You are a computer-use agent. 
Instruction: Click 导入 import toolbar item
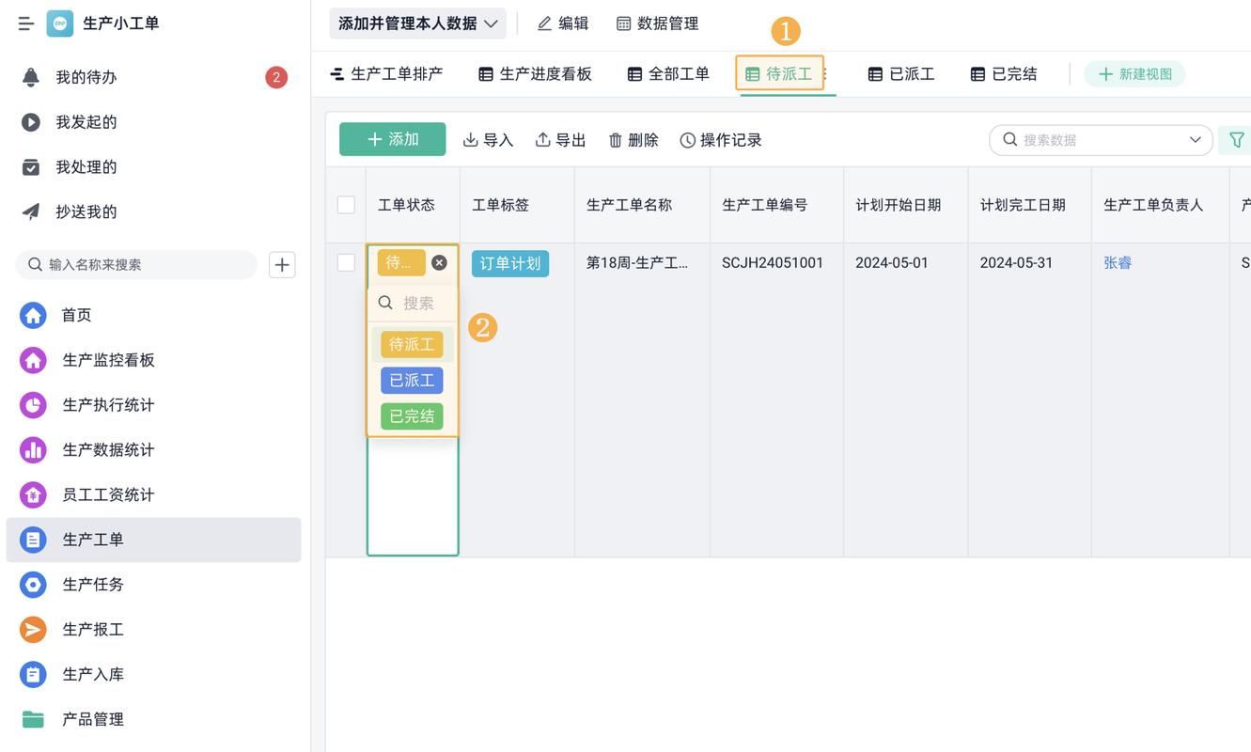pos(488,140)
